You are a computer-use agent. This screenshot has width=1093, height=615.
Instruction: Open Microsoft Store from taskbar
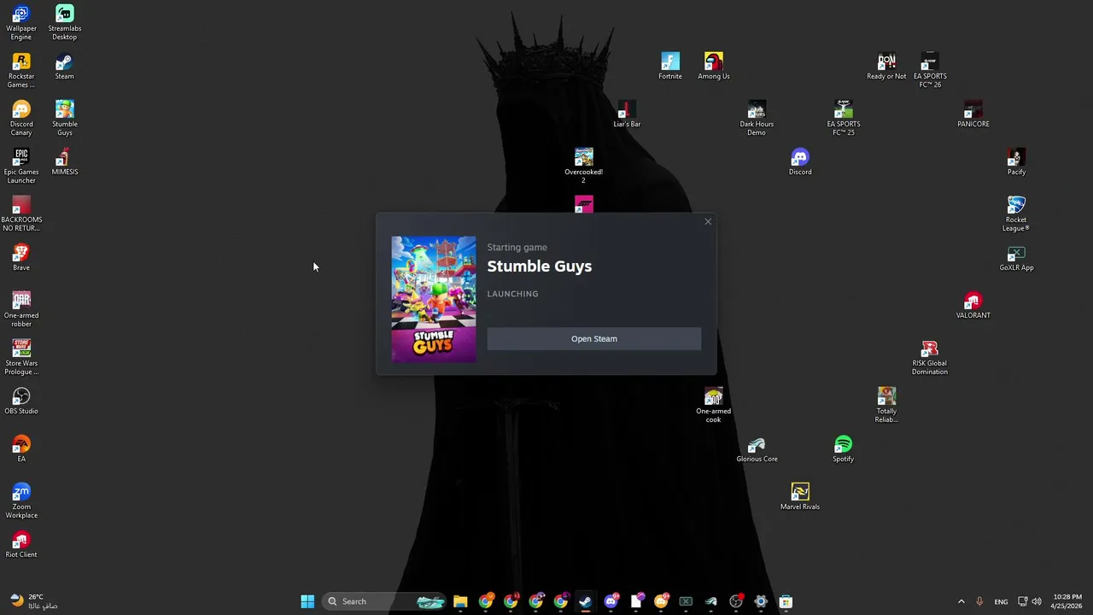[786, 601]
